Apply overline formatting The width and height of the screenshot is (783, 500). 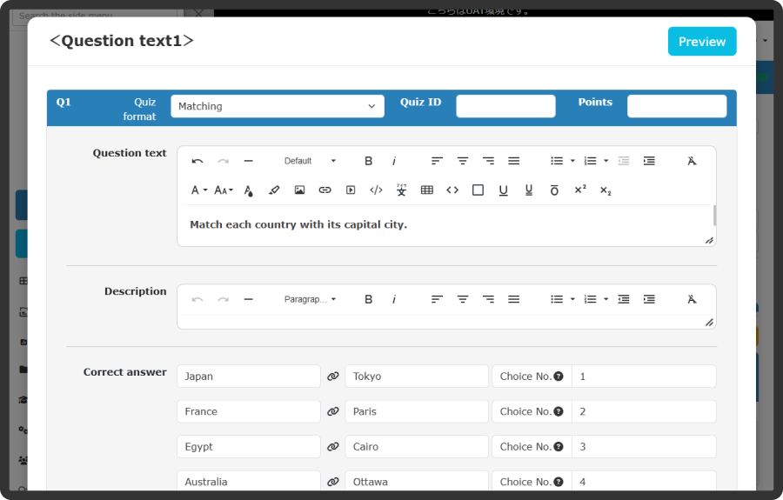click(554, 190)
